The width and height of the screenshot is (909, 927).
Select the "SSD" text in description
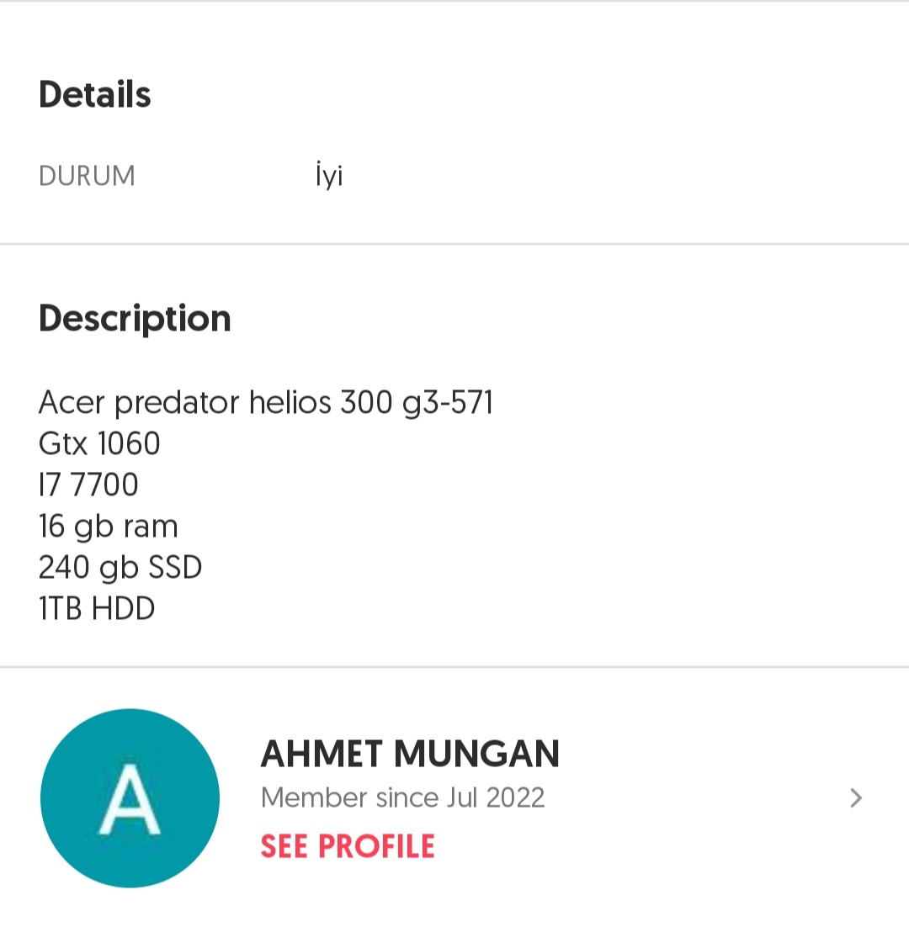[x=175, y=568]
